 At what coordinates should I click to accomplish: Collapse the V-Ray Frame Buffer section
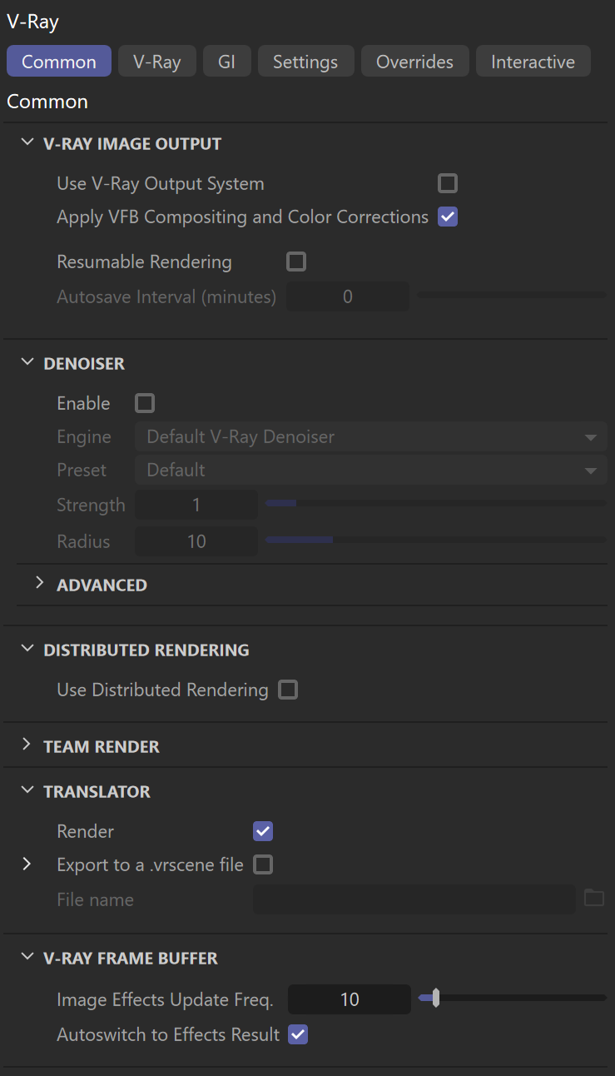[27, 958]
